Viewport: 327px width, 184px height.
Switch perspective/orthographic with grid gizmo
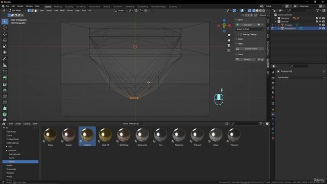coord(229,51)
